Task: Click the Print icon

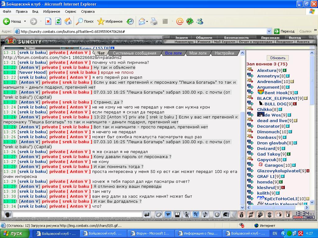Action: [x=154, y=21]
